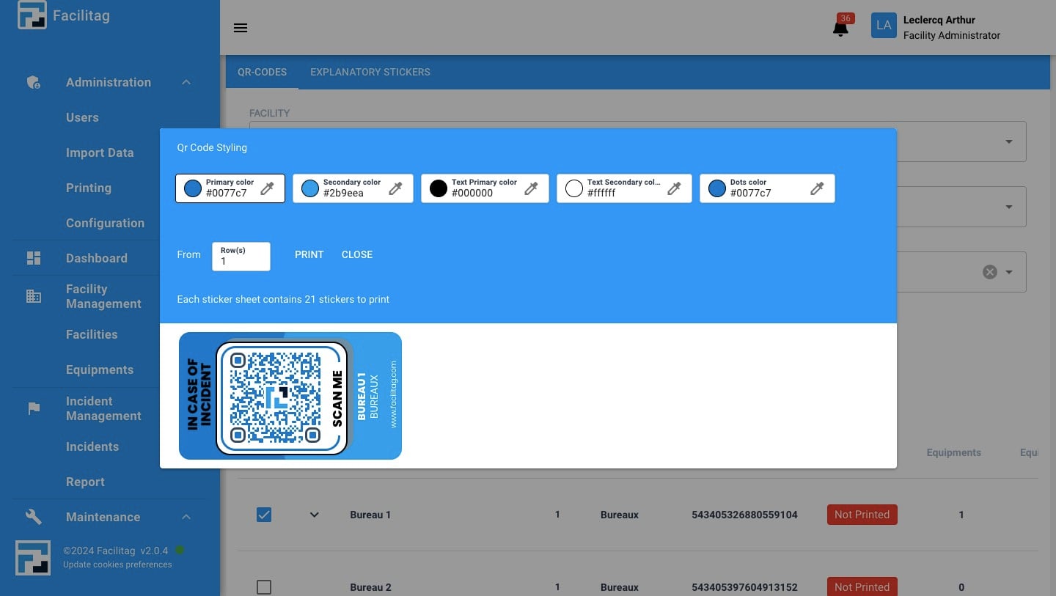1056x596 pixels.
Task: Click the LA user avatar
Action: point(884,25)
